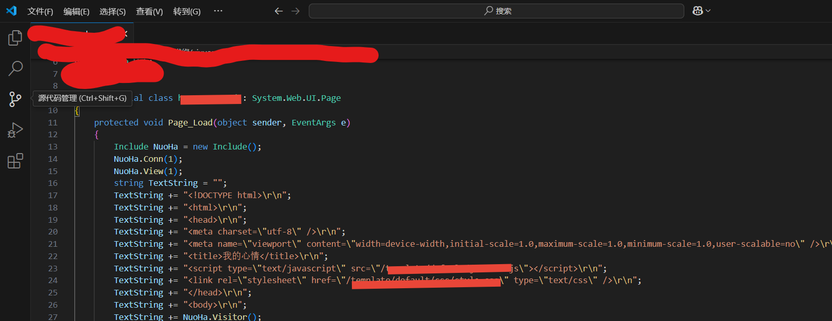Click line number 13 in gutter
The height and width of the screenshot is (321, 832).
[53, 146]
